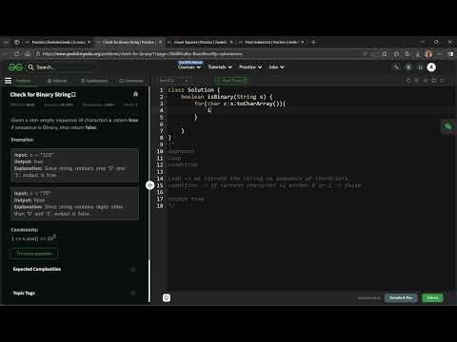Open the programming language dropdown
457x342 pixels.
click(174, 81)
